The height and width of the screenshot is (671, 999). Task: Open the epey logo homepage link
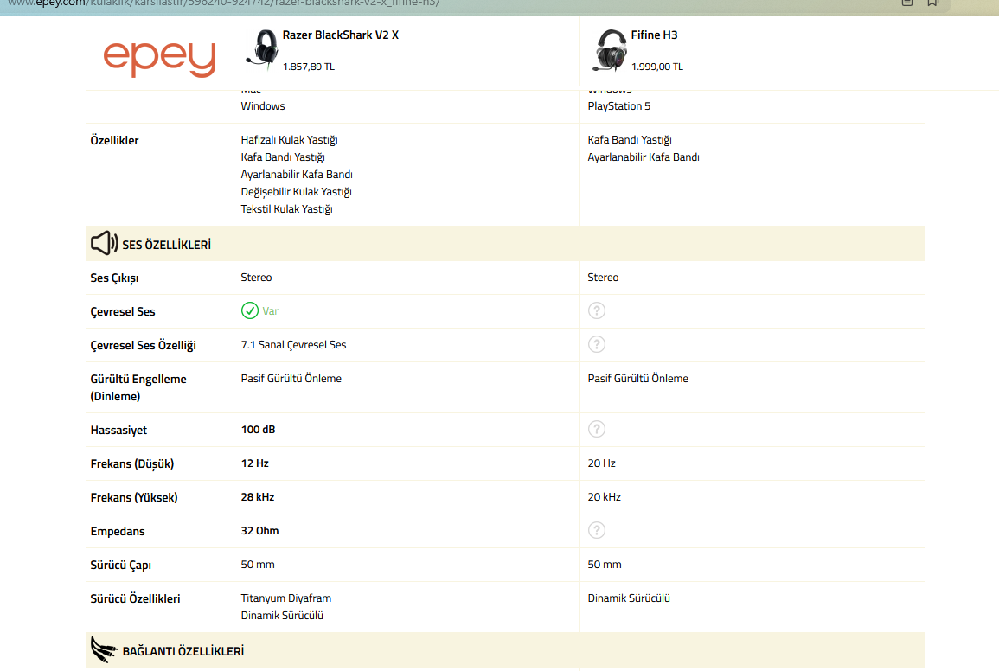pos(159,58)
